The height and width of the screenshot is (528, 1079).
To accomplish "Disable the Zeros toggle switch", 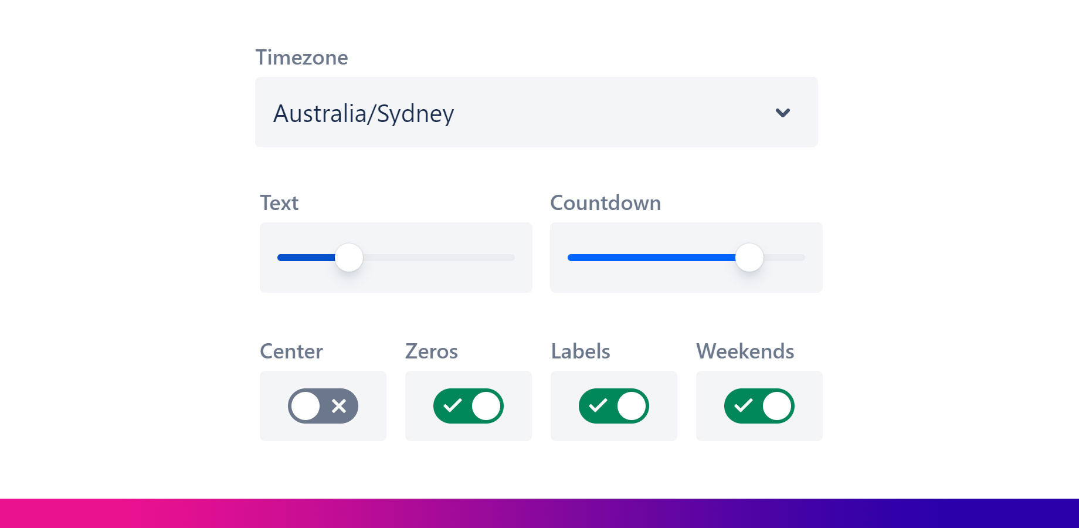I will (x=468, y=406).
